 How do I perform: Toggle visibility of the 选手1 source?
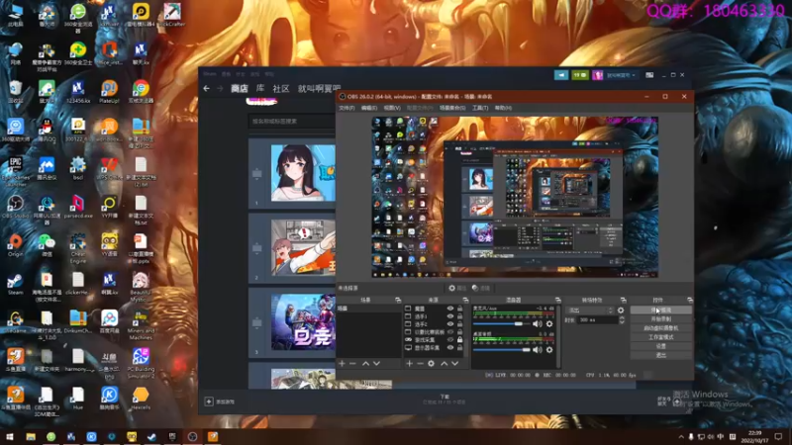(x=450, y=316)
